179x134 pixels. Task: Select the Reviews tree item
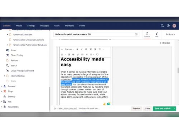(14, 60)
